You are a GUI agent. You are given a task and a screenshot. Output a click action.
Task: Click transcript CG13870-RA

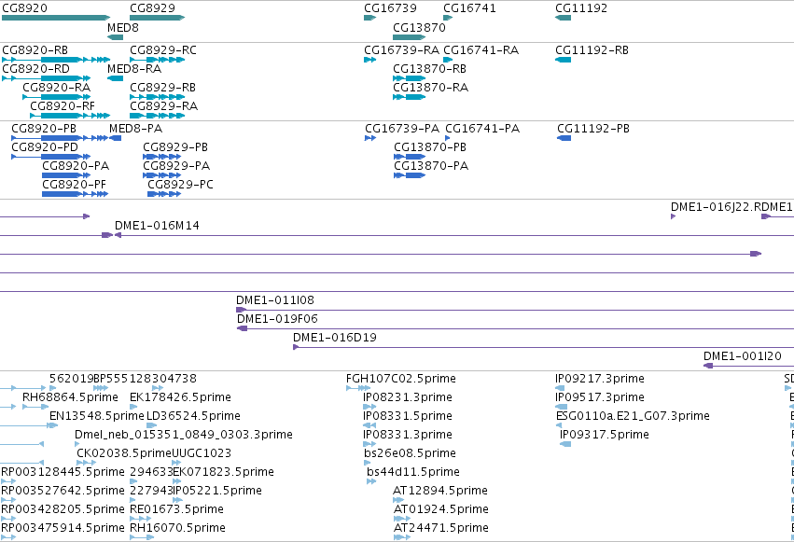click(x=430, y=88)
